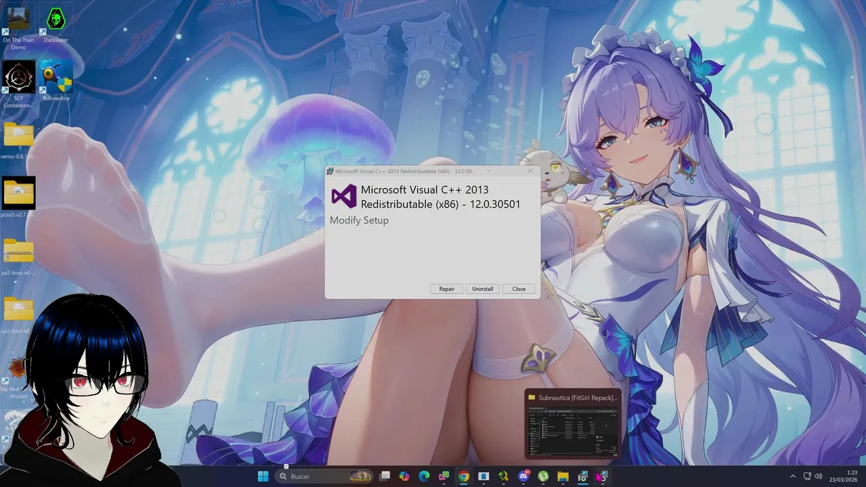The height and width of the screenshot is (487, 866).
Task: Open Microsoft Edge from the taskbar
Action: pos(424,476)
